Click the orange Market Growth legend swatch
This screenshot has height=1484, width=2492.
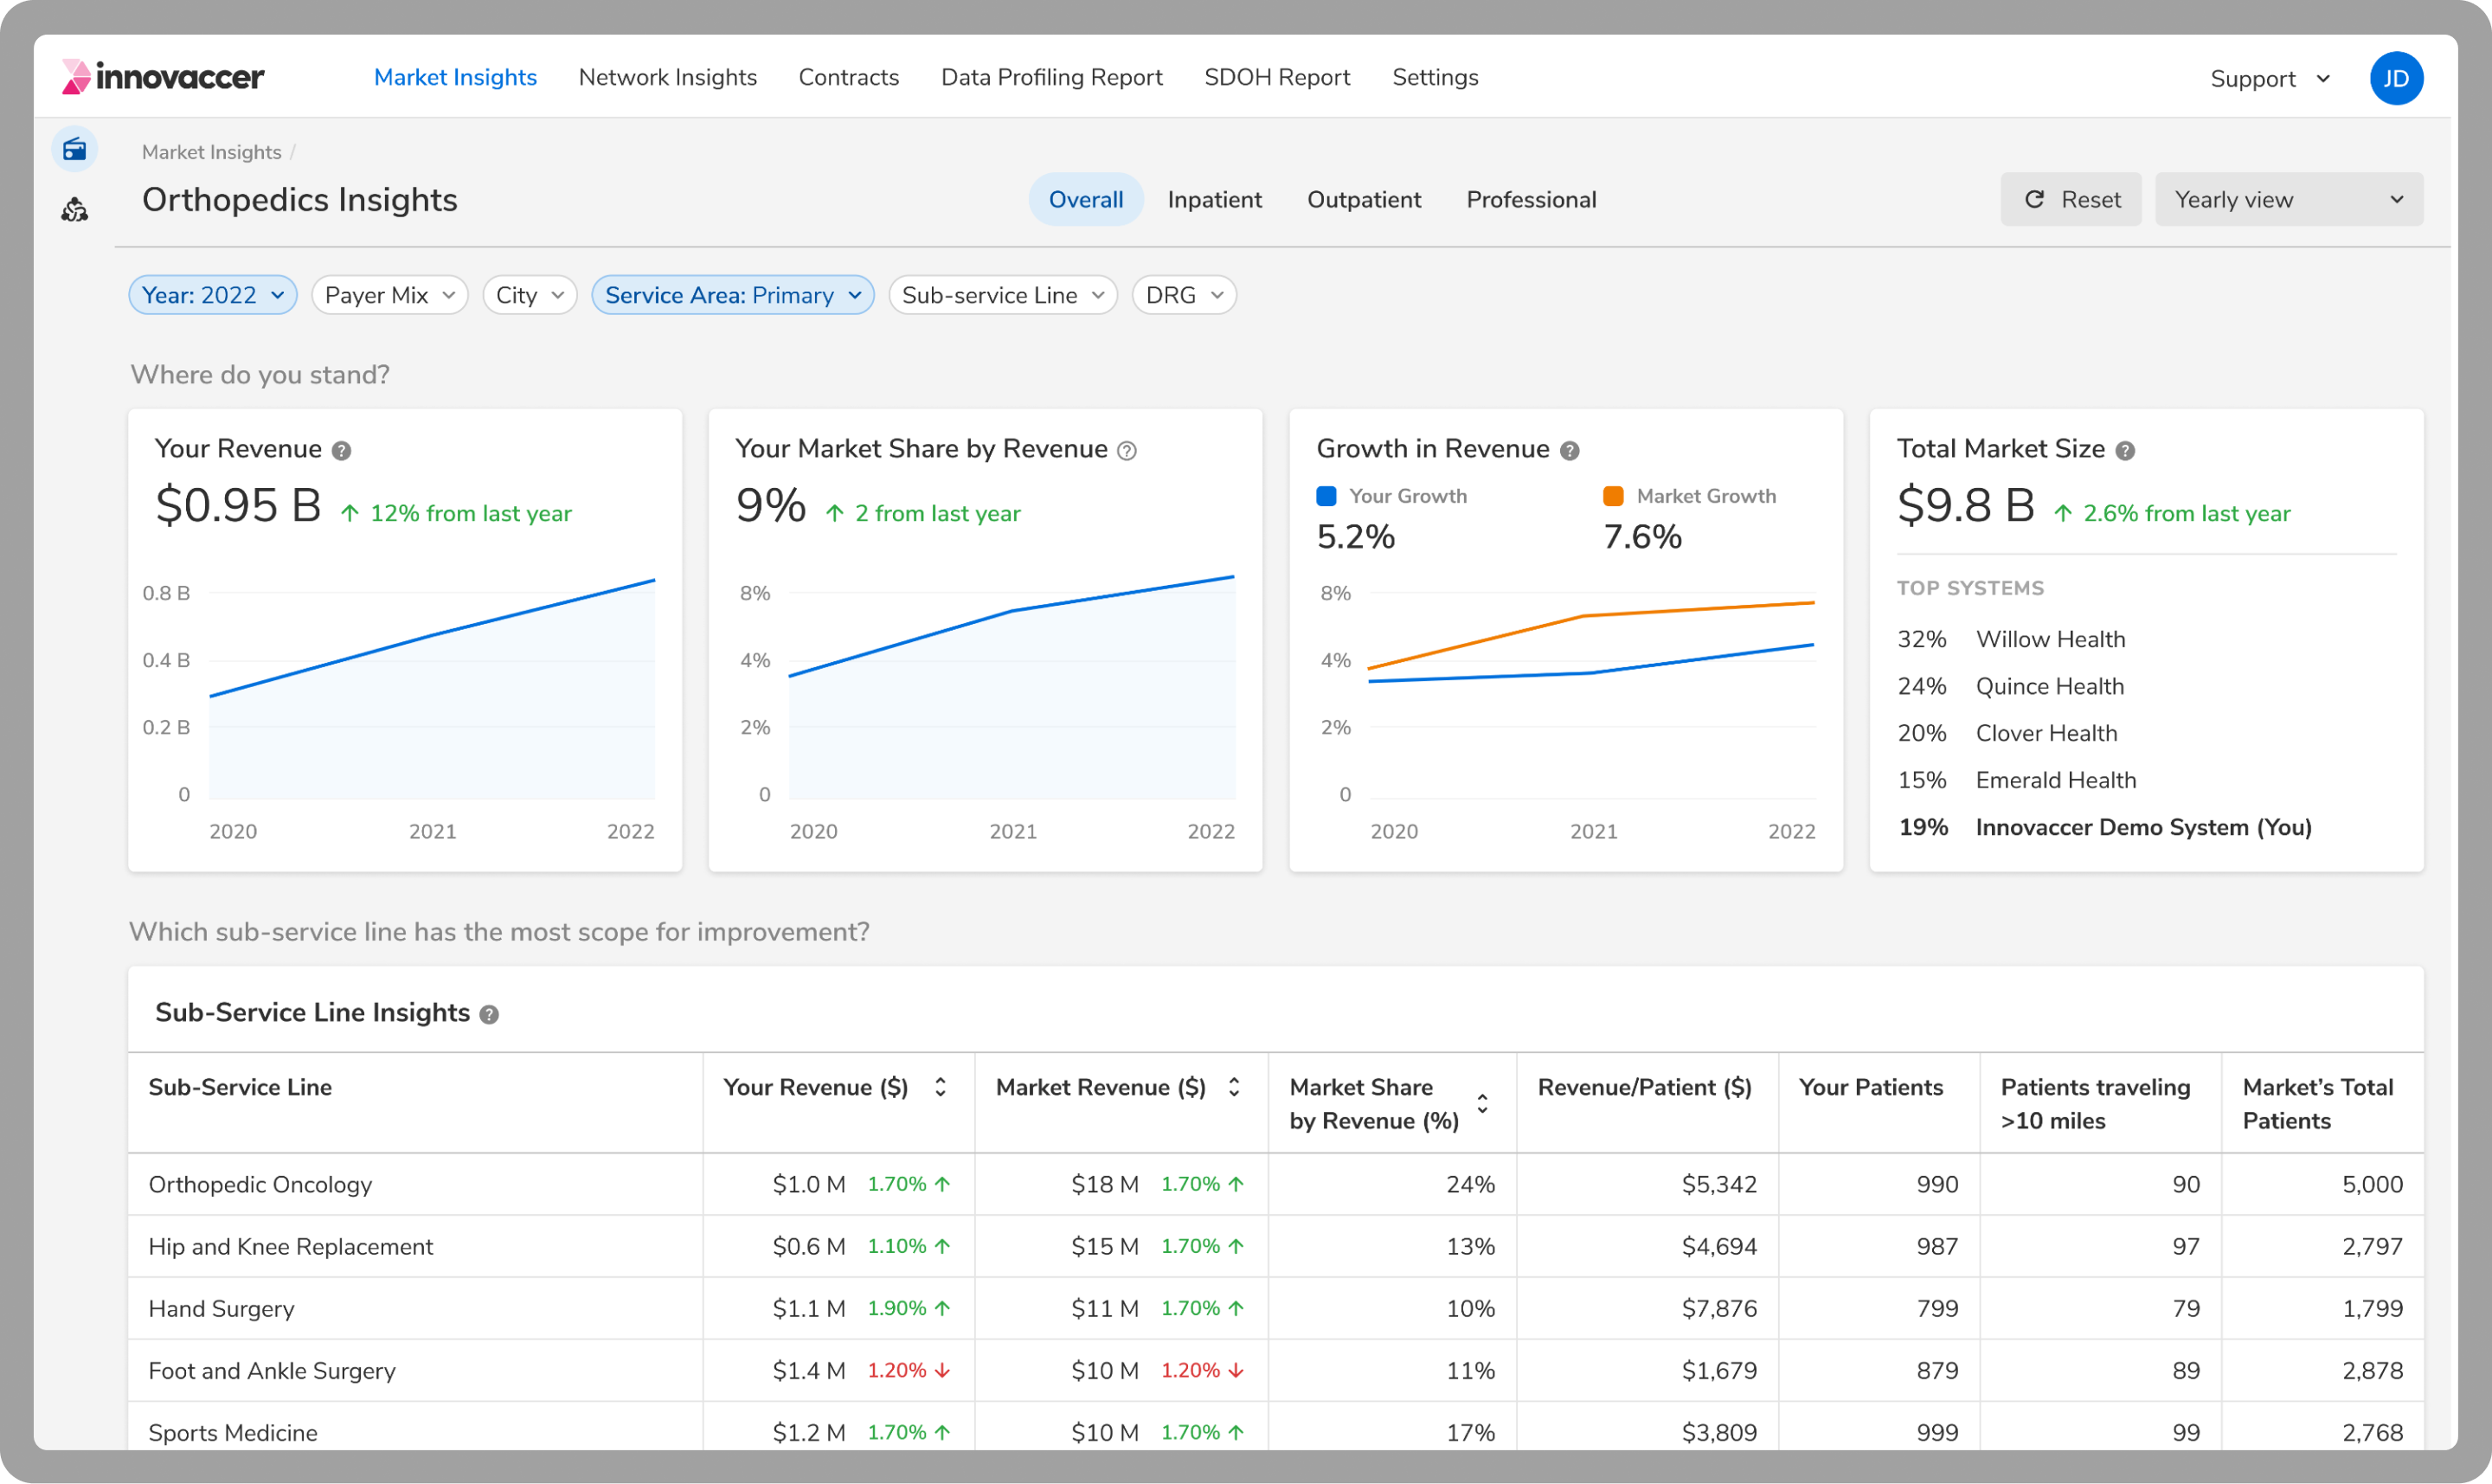click(x=1613, y=496)
